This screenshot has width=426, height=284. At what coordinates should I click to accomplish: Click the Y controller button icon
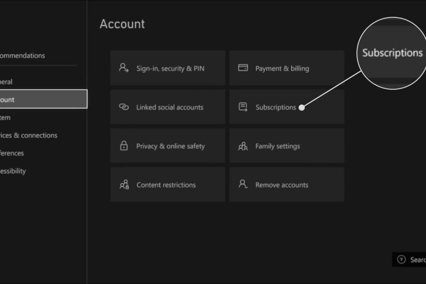(x=401, y=260)
